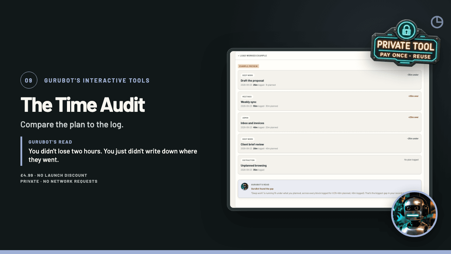Image resolution: width=451 pixels, height=254 pixels.
Task: Click the Example Preview tag
Action: pyautogui.click(x=248, y=66)
